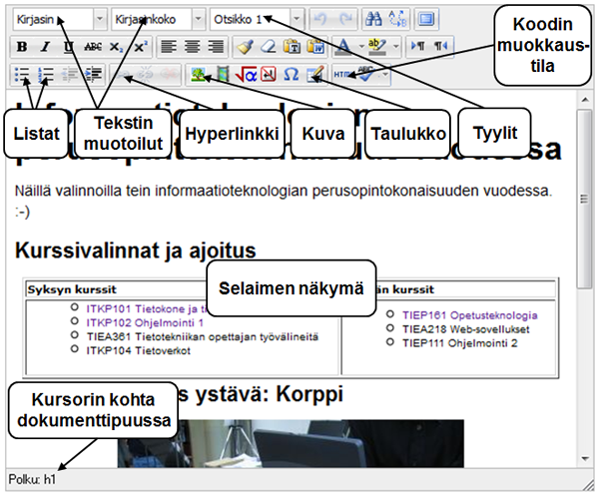Open HTML source code editing mode

tap(343, 75)
